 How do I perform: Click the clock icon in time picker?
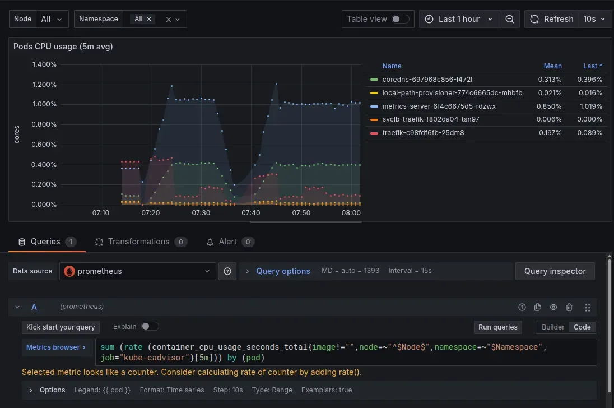coord(429,19)
